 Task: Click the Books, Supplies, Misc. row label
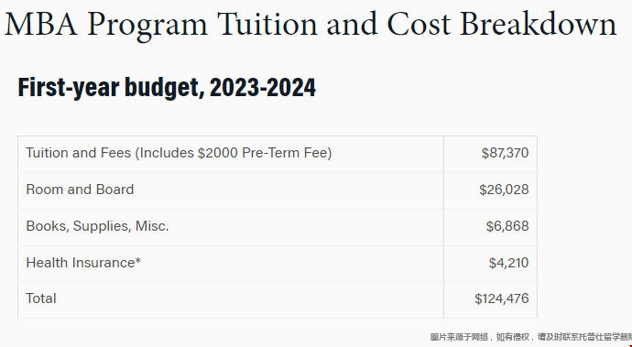(97, 226)
